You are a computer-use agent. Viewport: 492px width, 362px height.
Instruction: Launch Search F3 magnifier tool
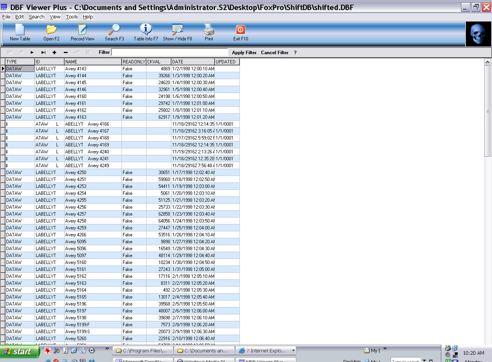coord(115,30)
